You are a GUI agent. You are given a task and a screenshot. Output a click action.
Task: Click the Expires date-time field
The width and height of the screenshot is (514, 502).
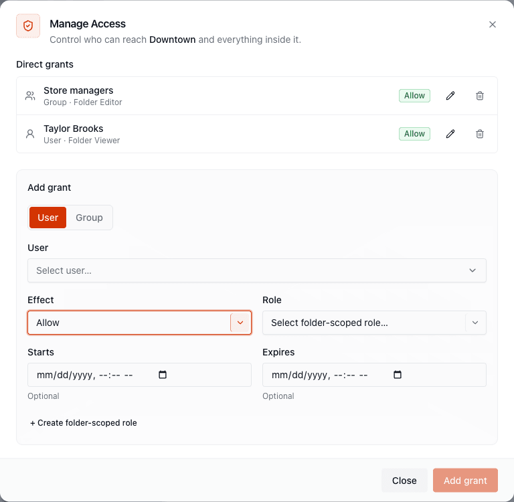click(374, 375)
